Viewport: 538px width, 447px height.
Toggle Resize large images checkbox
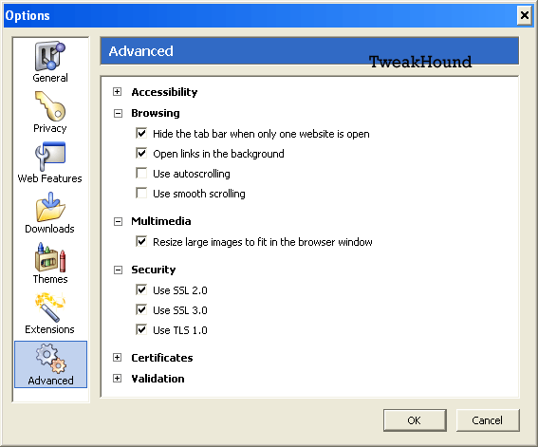pyautogui.click(x=141, y=241)
